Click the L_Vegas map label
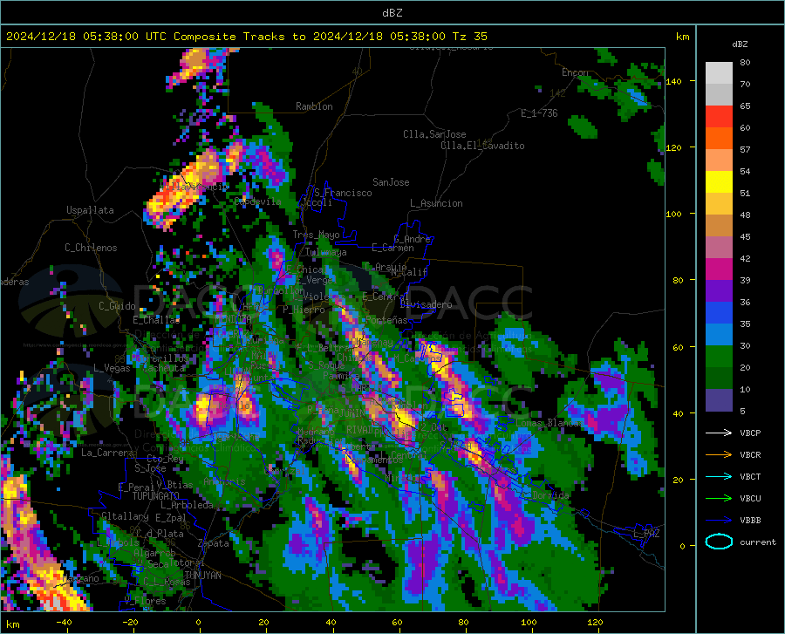The height and width of the screenshot is (634, 785). click(x=112, y=368)
